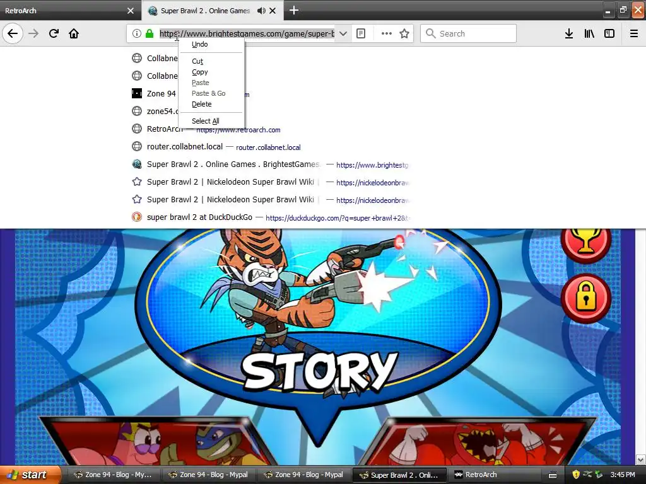646x484 pixels.
Task: Toggle reader view icon
Action: (x=361, y=33)
